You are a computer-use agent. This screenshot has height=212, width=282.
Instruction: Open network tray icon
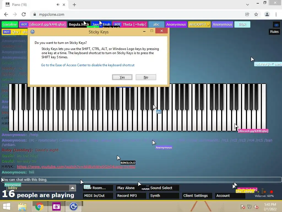pos(250,207)
